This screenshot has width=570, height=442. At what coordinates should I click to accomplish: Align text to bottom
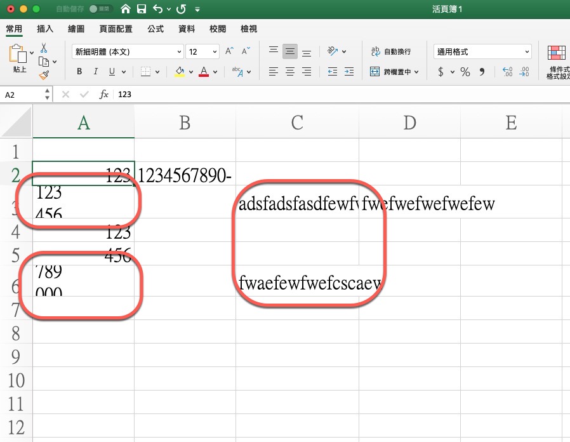click(307, 53)
